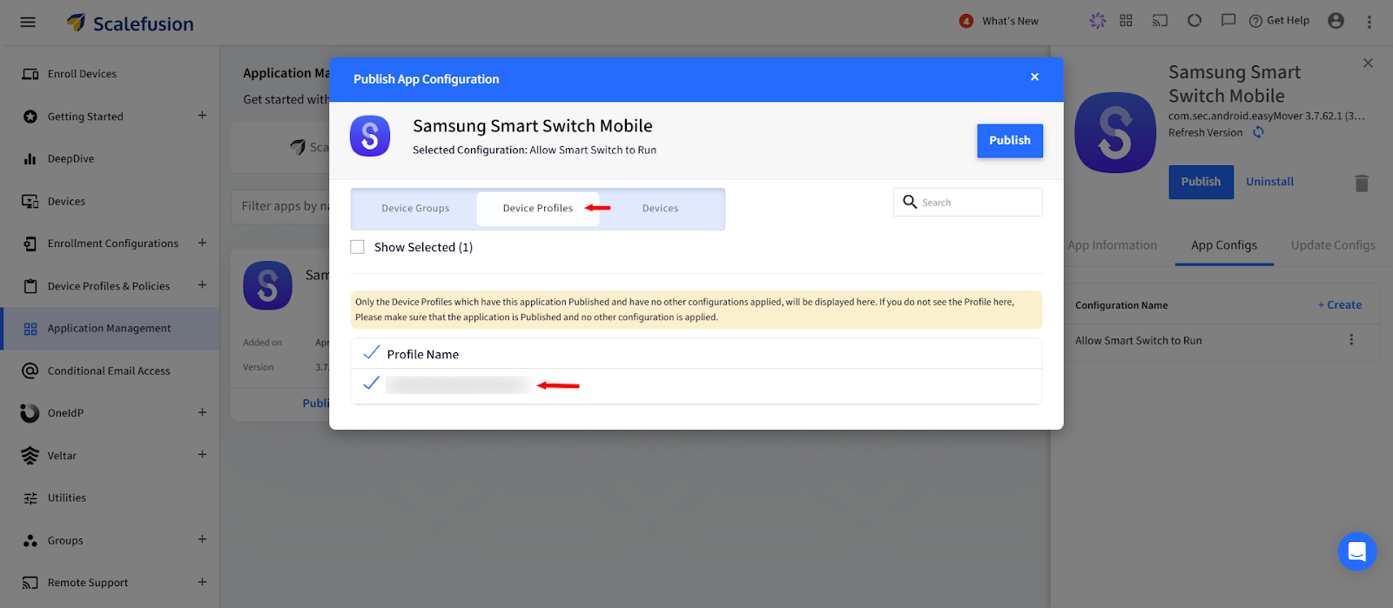Open DeepDive in sidebar

[71, 158]
